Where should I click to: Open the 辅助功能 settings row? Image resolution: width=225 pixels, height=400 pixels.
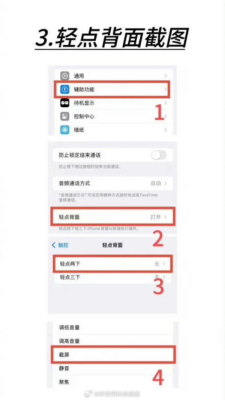pyautogui.click(x=112, y=89)
